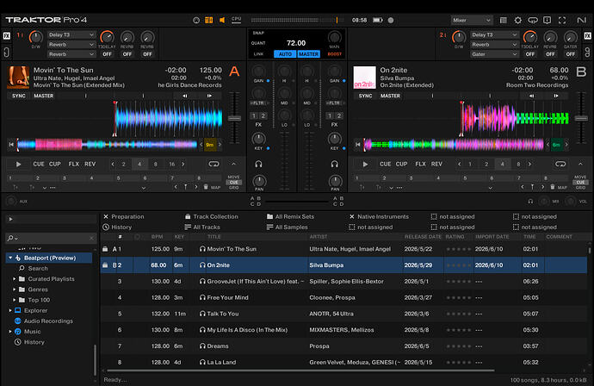Toggle the clock MASTER button

309,54
